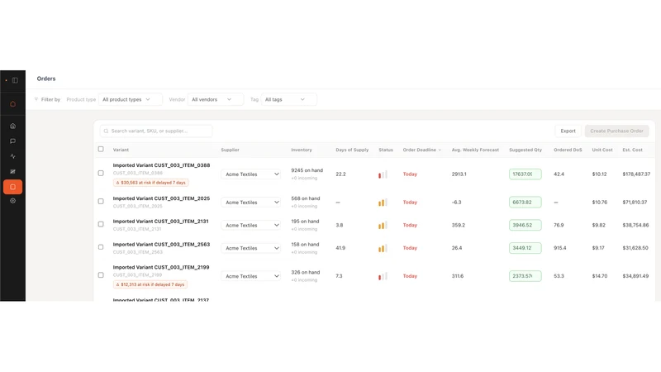Click the Orders page title
Screen dimensions: 661x372
tap(46, 79)
